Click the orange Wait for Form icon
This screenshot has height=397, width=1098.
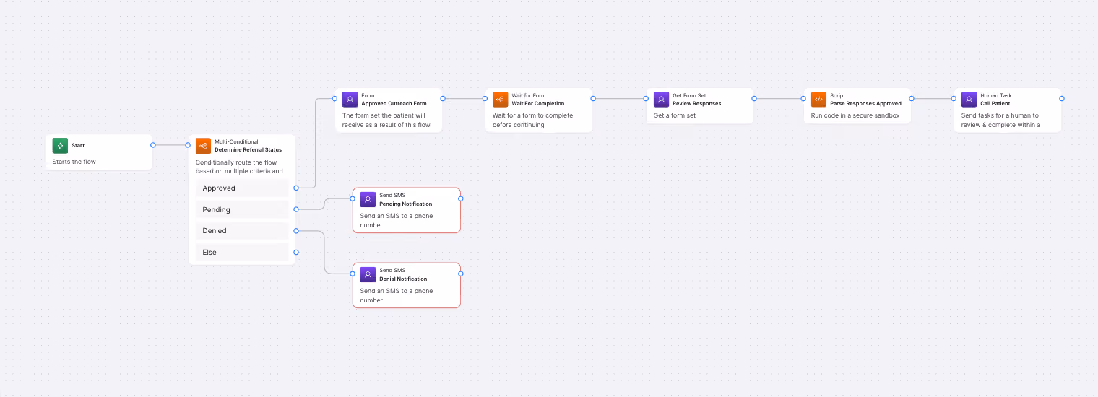[x=500, y=100]
